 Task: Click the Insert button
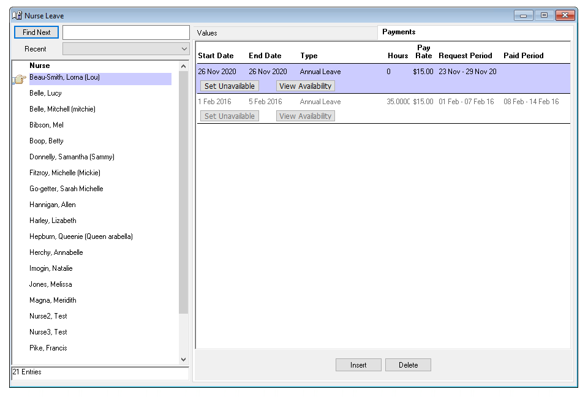[x=358, y=365]
